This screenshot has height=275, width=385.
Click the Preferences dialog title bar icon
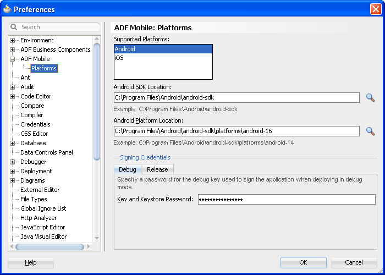7,9
